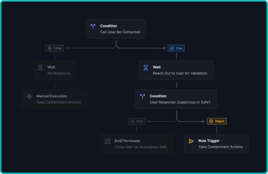268x174 pixels.
Task: Click the blue hourglass icon on Reach Out node
Action: tap(146, 67)
